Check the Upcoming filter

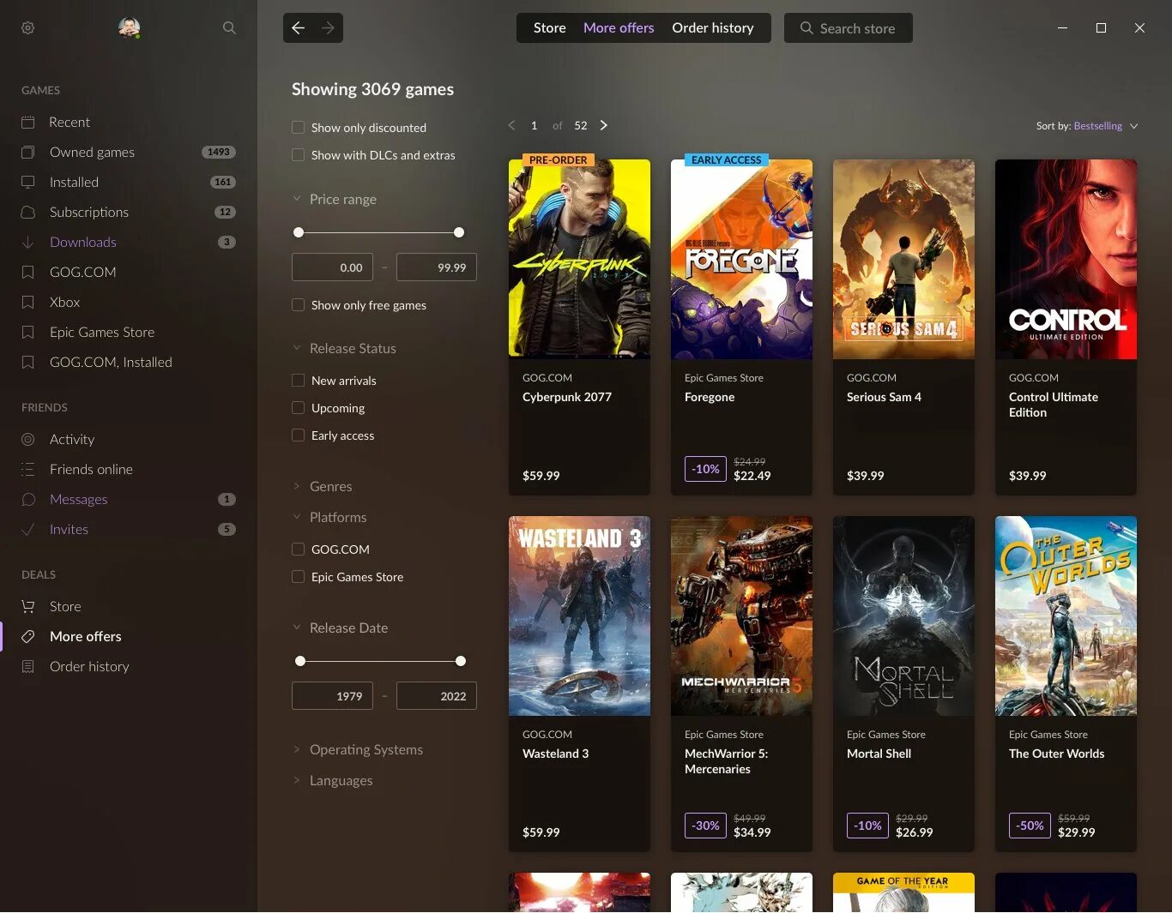(x=299, y=408)
